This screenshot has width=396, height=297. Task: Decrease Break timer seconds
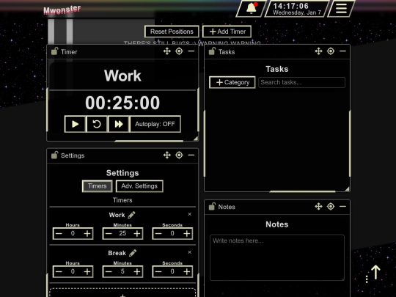pos(158,272)
